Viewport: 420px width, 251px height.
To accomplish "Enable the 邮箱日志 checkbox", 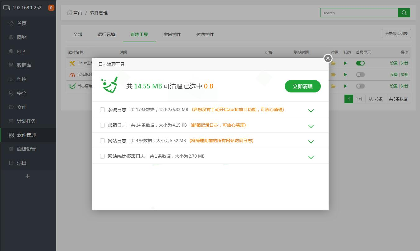I will (102, 125).
